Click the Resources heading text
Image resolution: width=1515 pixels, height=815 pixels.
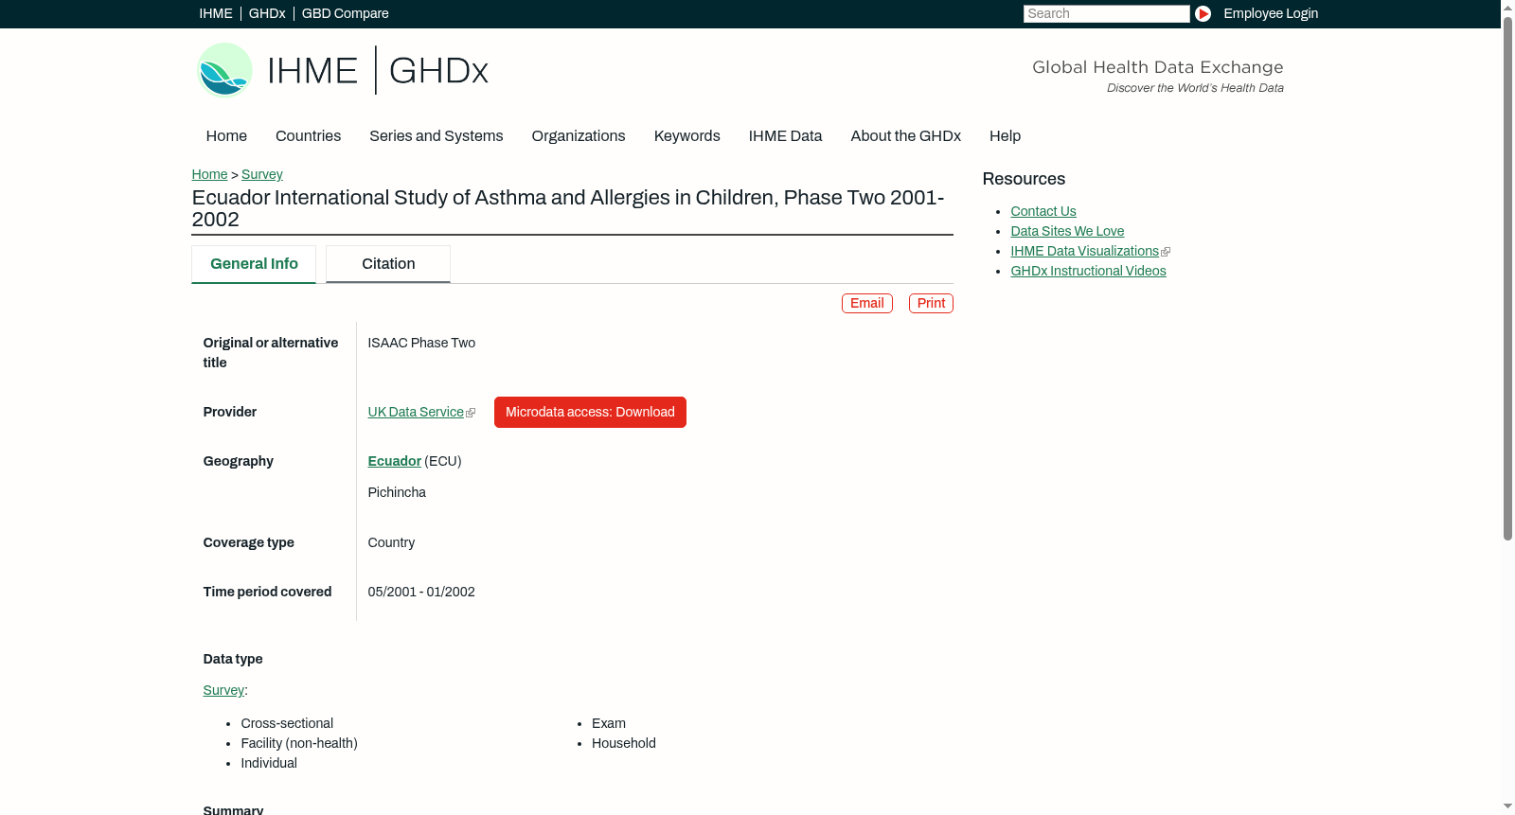coord(1024,180)
